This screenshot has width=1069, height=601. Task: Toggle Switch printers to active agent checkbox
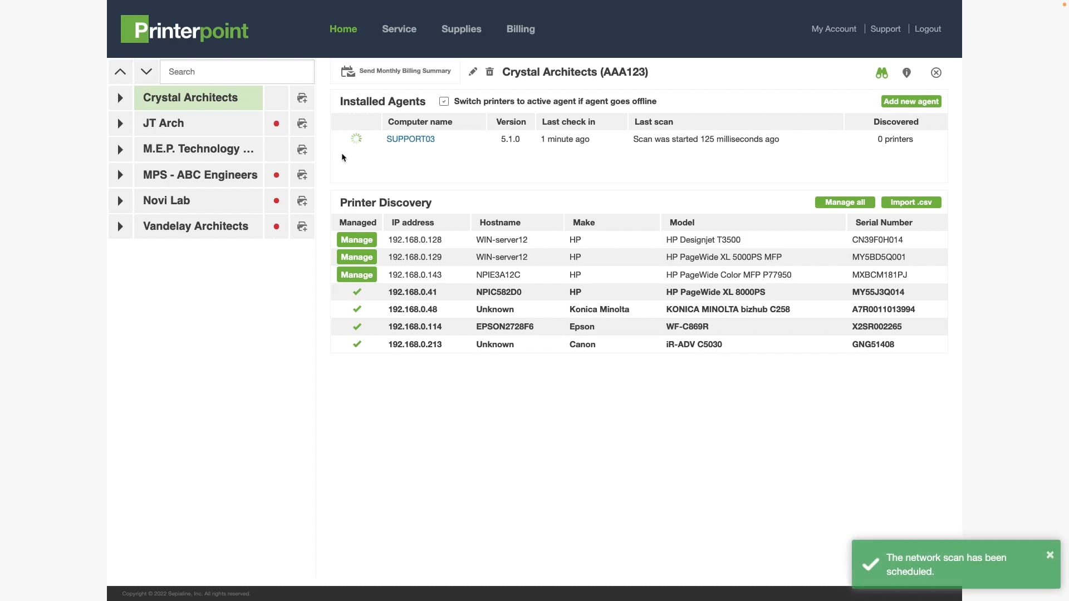click(x=444, y=101)
